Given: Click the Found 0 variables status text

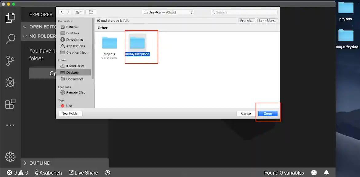Looking at the screenshot, I should pyautogui.click(x=284, y=173).
